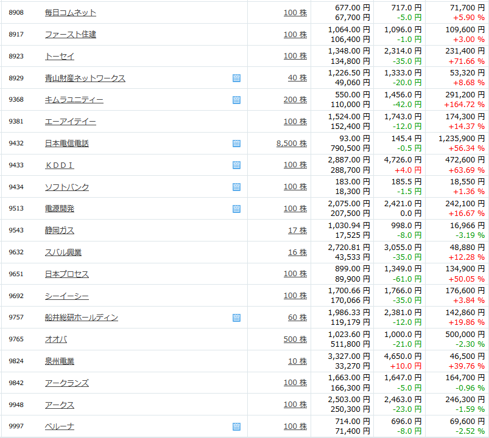Image resolution: width=489 pixels, height=438 pixels.
Task: Click the icon beside 青山財産ネットワークス
Action: (236, 78)
